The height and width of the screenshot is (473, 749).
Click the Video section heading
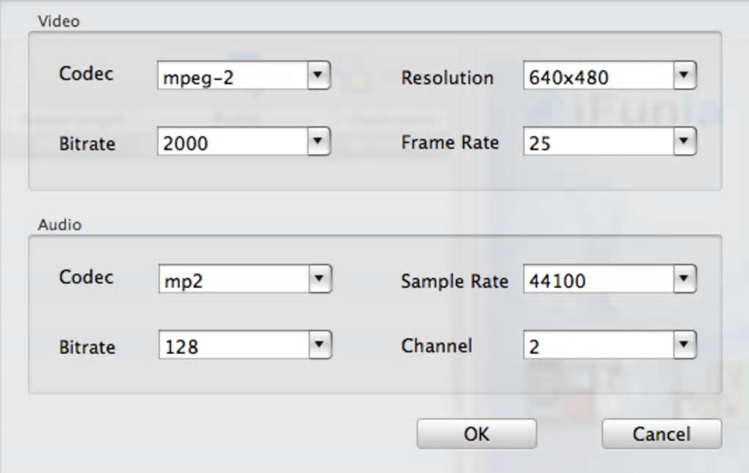click(x=58, y=21)
